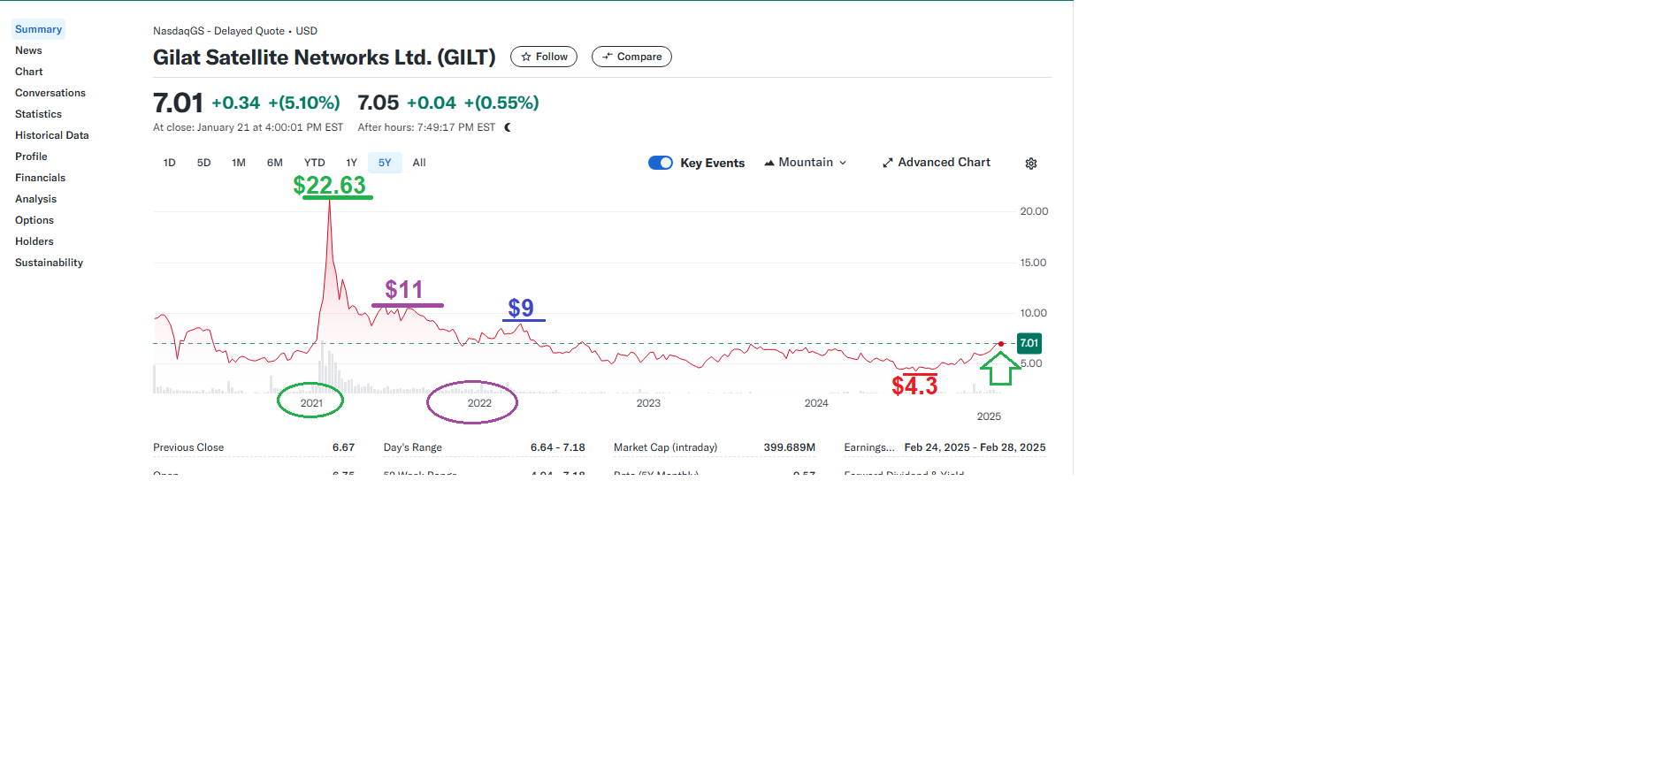
Task: Open the Statistics page
Action: (39, 114)
